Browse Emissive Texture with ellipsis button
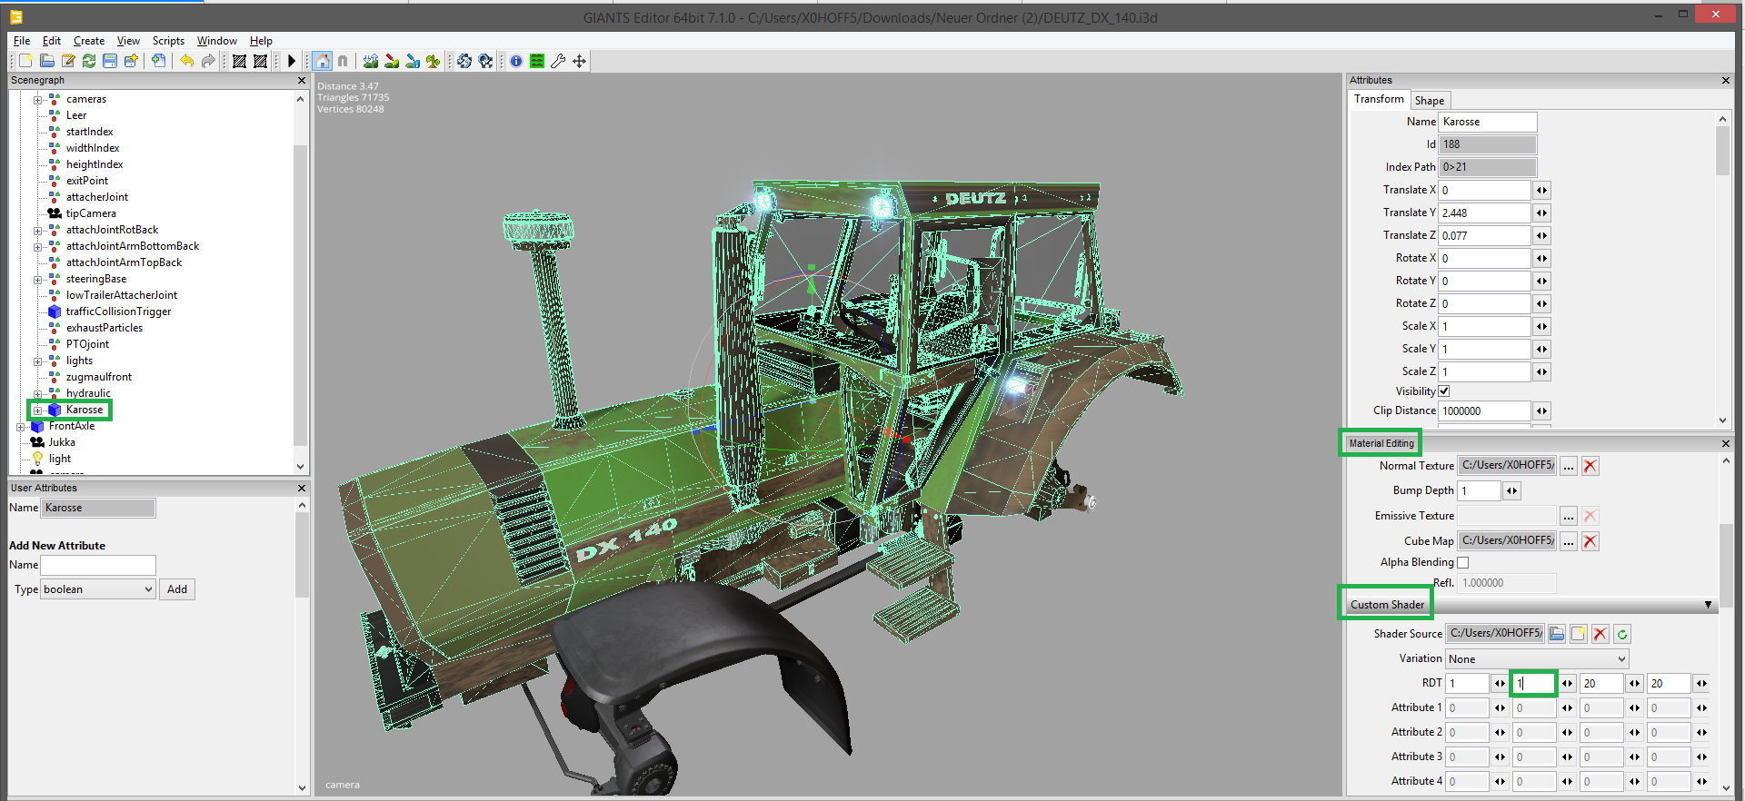This screenshot has height=801, width=1745. [x=1569, y=516]
